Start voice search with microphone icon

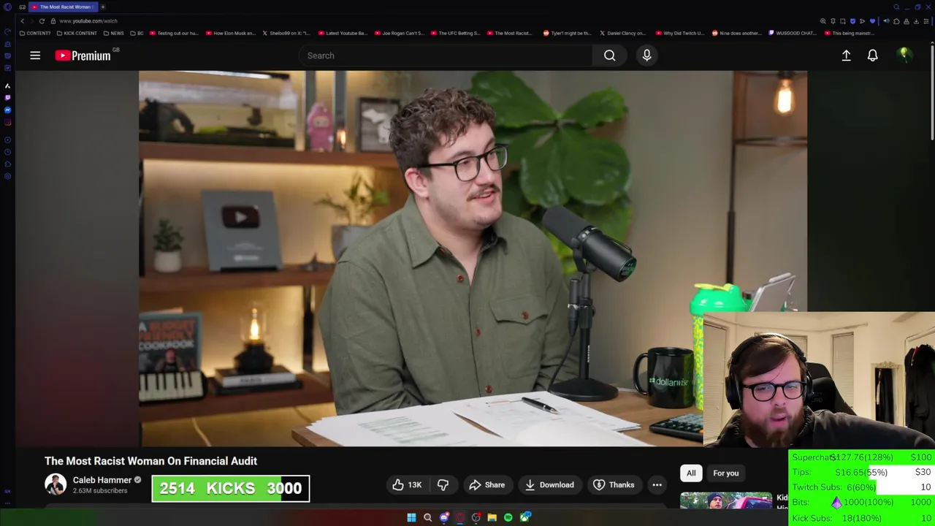tap(646, 56)
